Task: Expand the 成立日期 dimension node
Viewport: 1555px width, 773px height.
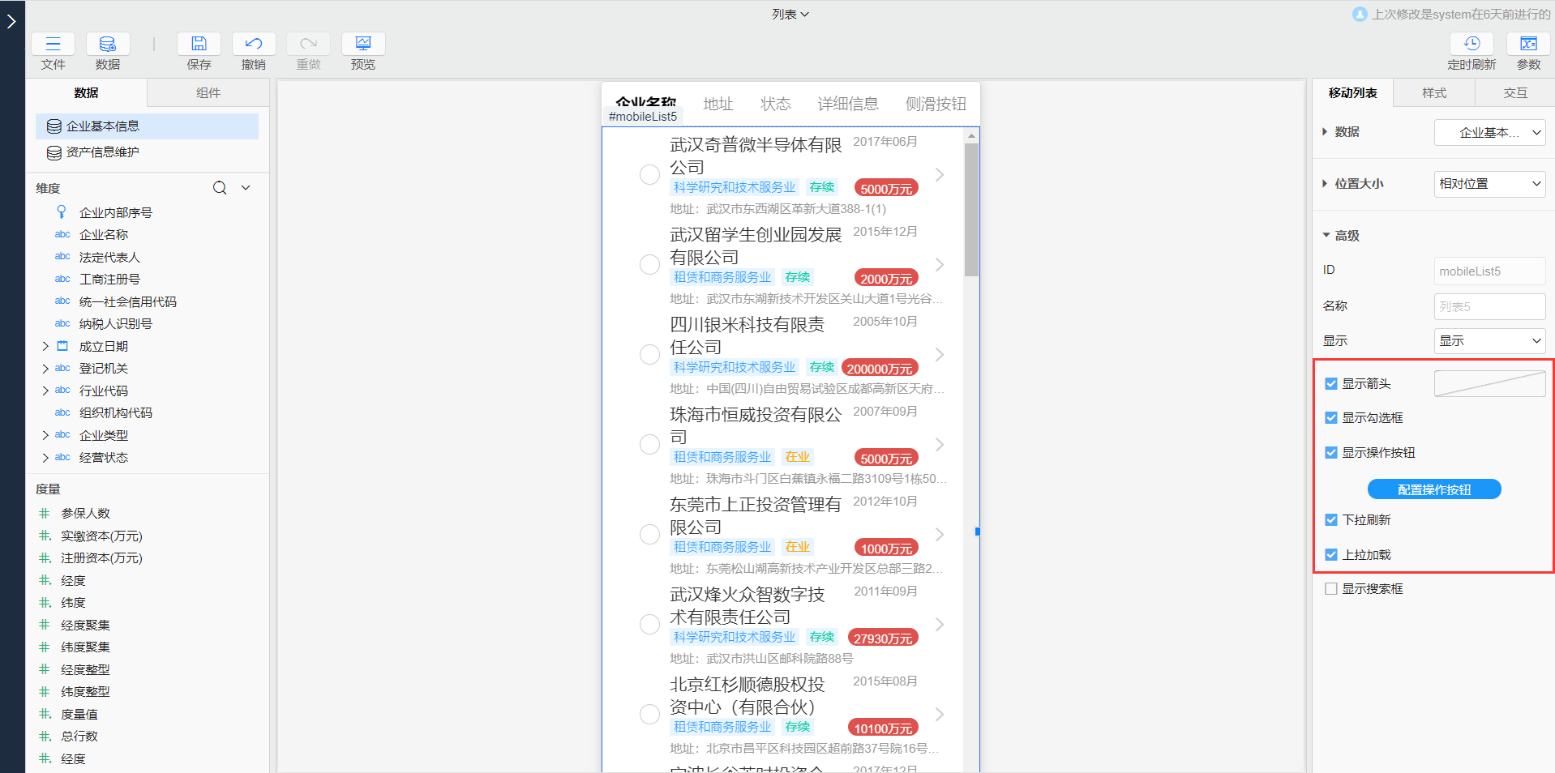Action: (45, 345)
